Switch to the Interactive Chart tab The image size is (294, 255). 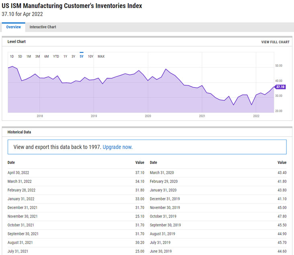(x=43, y=27)
